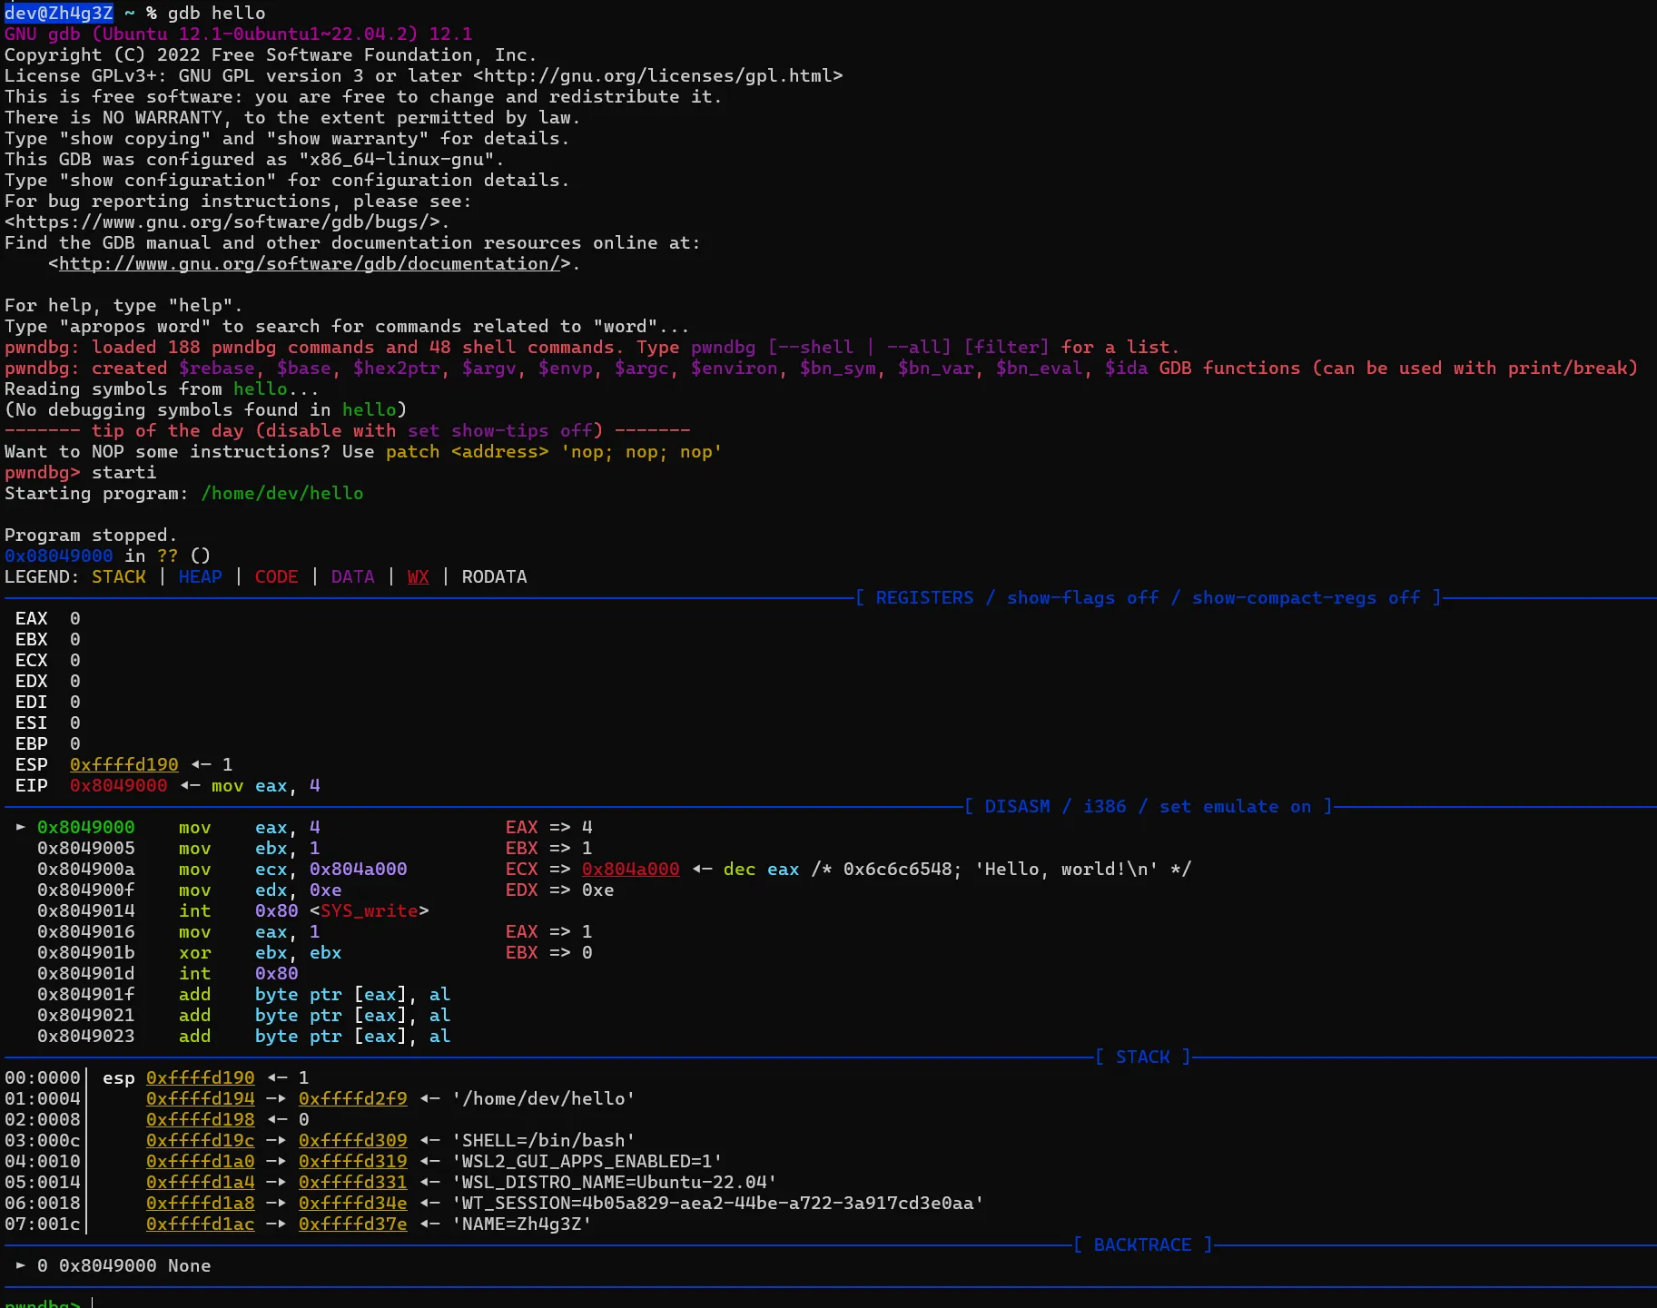Screen dimensions: 1657x1308
Task: Click the underlined WX legend label
Action: [x=418, y=576]
